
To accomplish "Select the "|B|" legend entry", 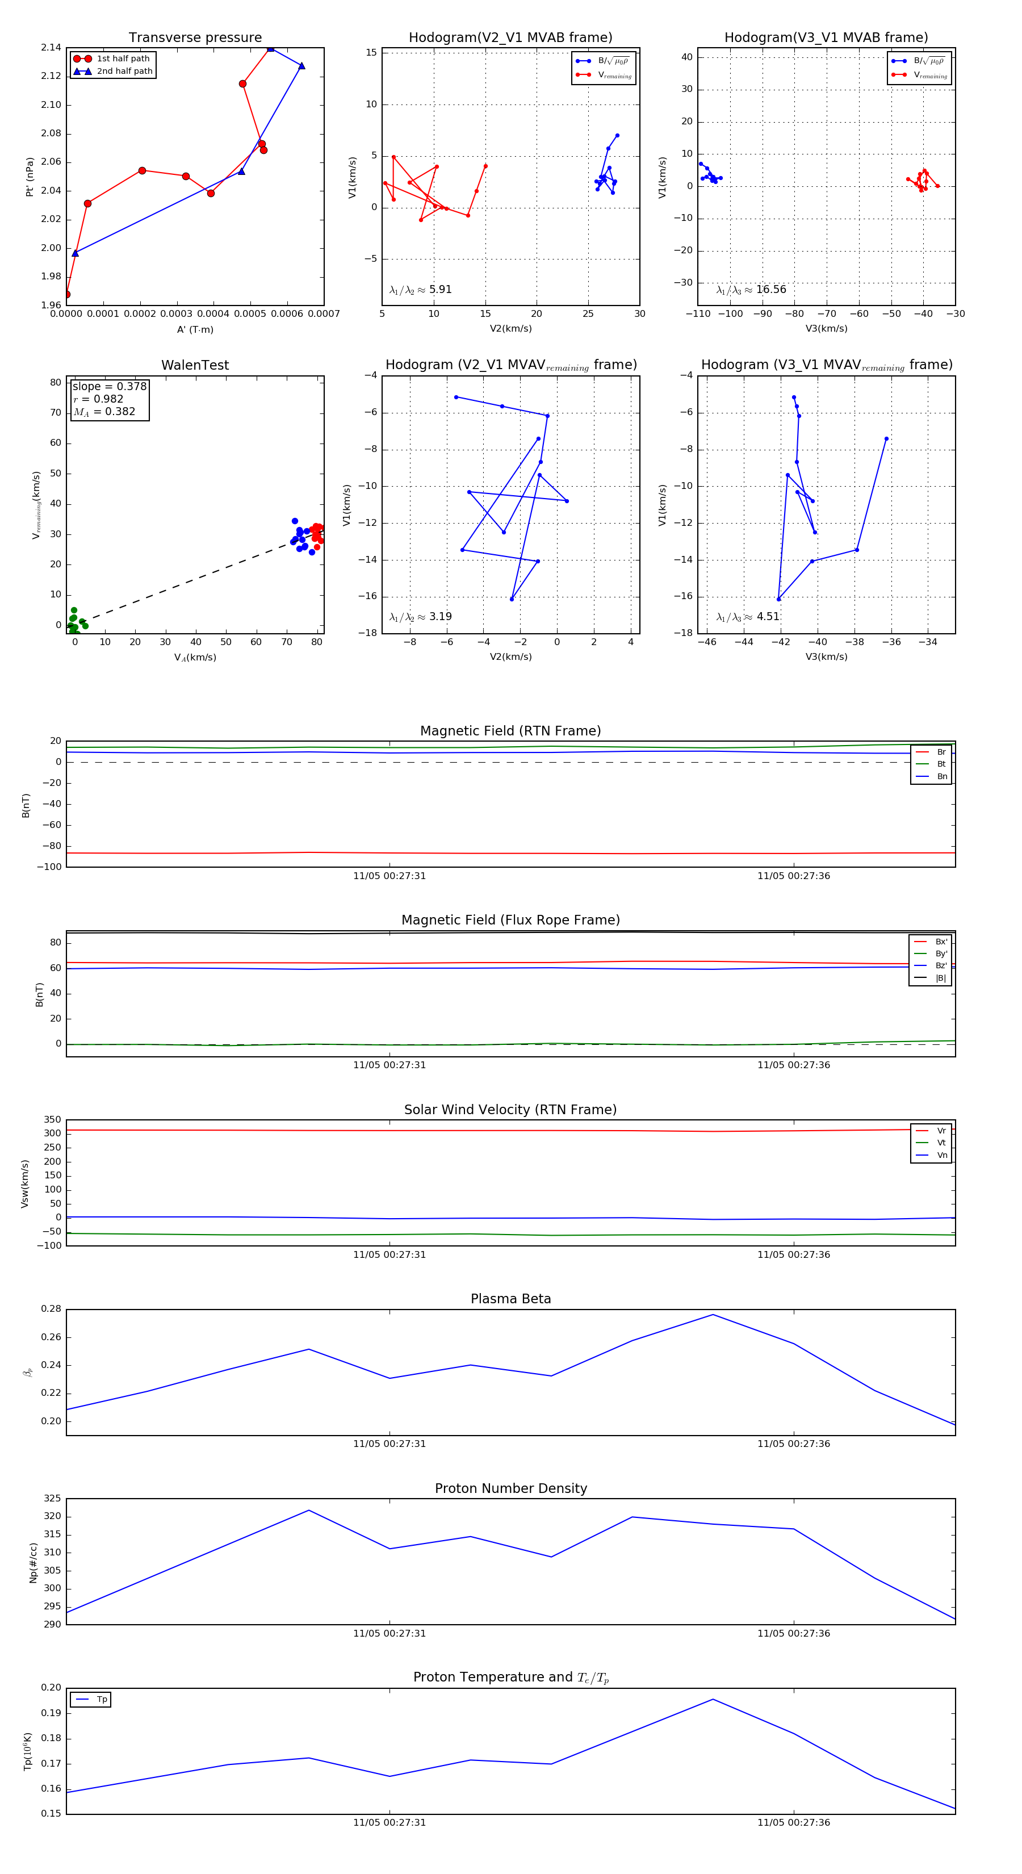I will pos(931,978).
